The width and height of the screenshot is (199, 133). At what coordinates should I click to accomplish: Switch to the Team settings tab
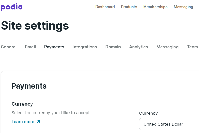(x=192, y=47)
